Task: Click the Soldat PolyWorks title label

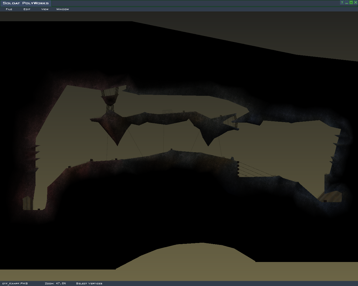Action: pyautogui.click(x=26, y=3)
